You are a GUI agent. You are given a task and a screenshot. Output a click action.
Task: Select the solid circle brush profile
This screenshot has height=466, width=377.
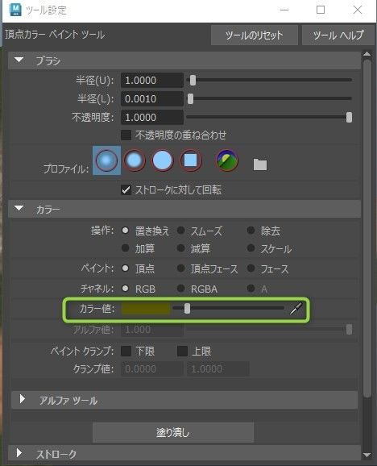pyautogui.click(x=163, y=160)
